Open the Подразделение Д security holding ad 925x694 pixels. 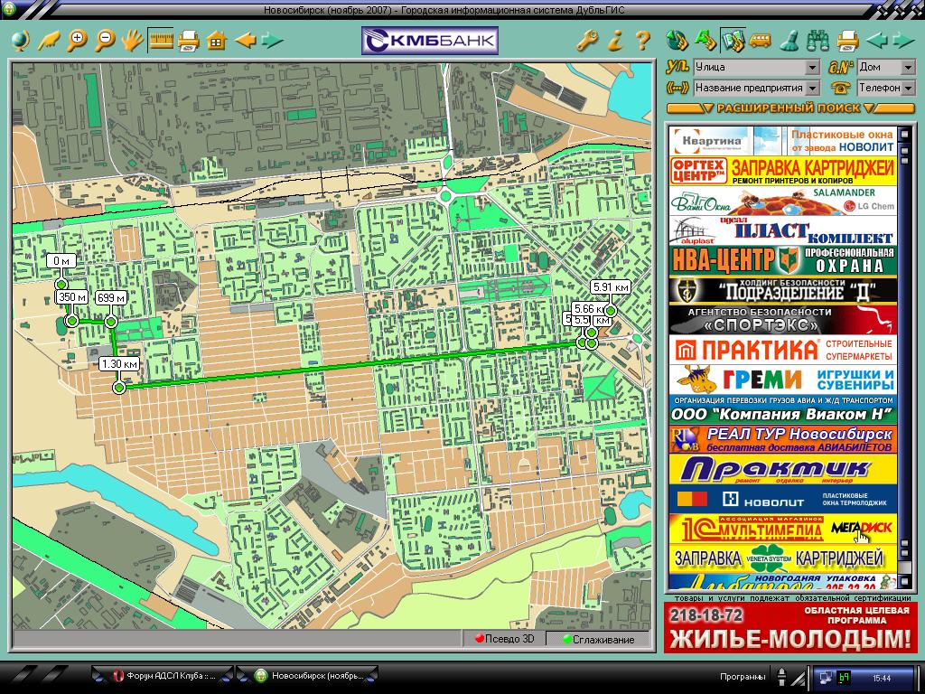tap(783, 290)
